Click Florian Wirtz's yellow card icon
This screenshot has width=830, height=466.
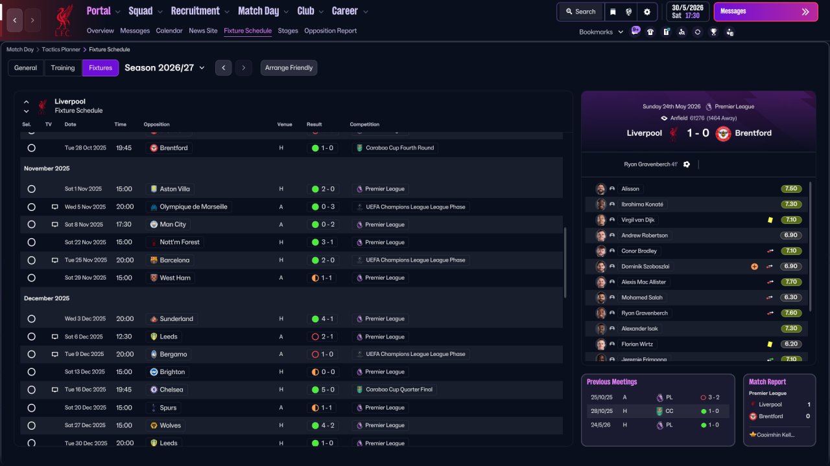[x=770, y=344]
